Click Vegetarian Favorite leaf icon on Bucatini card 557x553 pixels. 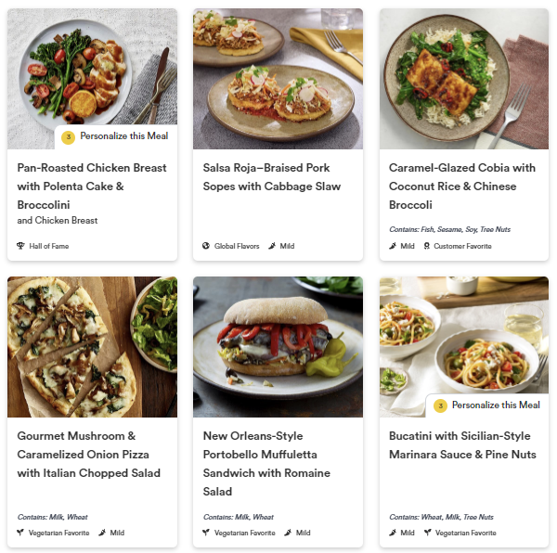[428, 533]
